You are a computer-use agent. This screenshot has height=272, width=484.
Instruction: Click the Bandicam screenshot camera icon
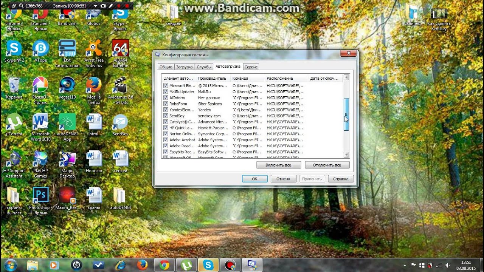coord(103,6)
